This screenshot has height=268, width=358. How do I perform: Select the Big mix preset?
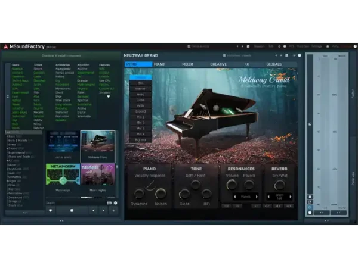click(141, 140)
